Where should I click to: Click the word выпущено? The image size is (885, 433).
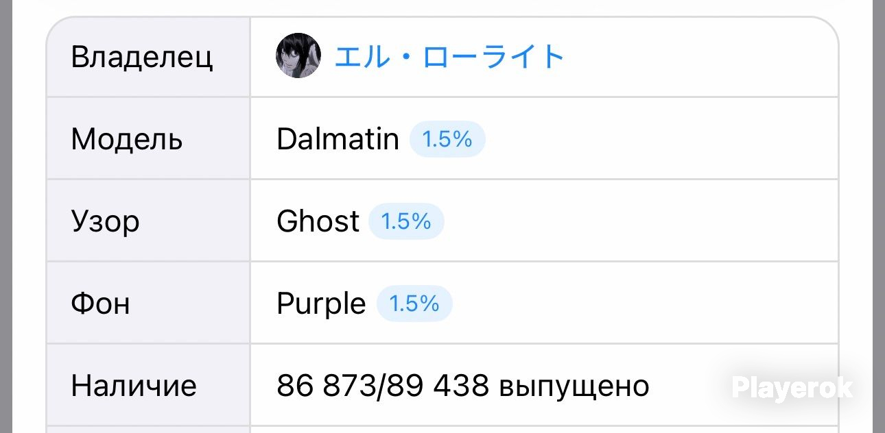pos(574,387)
